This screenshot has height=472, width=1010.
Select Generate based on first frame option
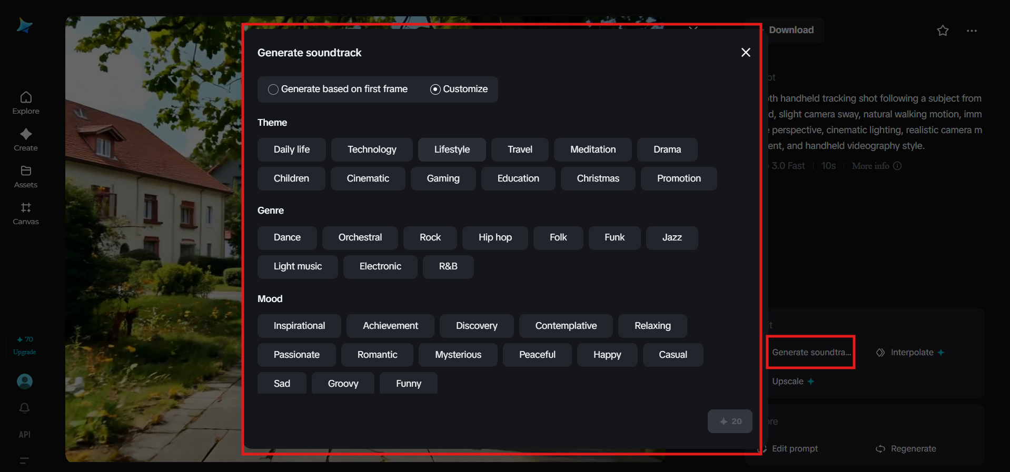coord(273,89)
